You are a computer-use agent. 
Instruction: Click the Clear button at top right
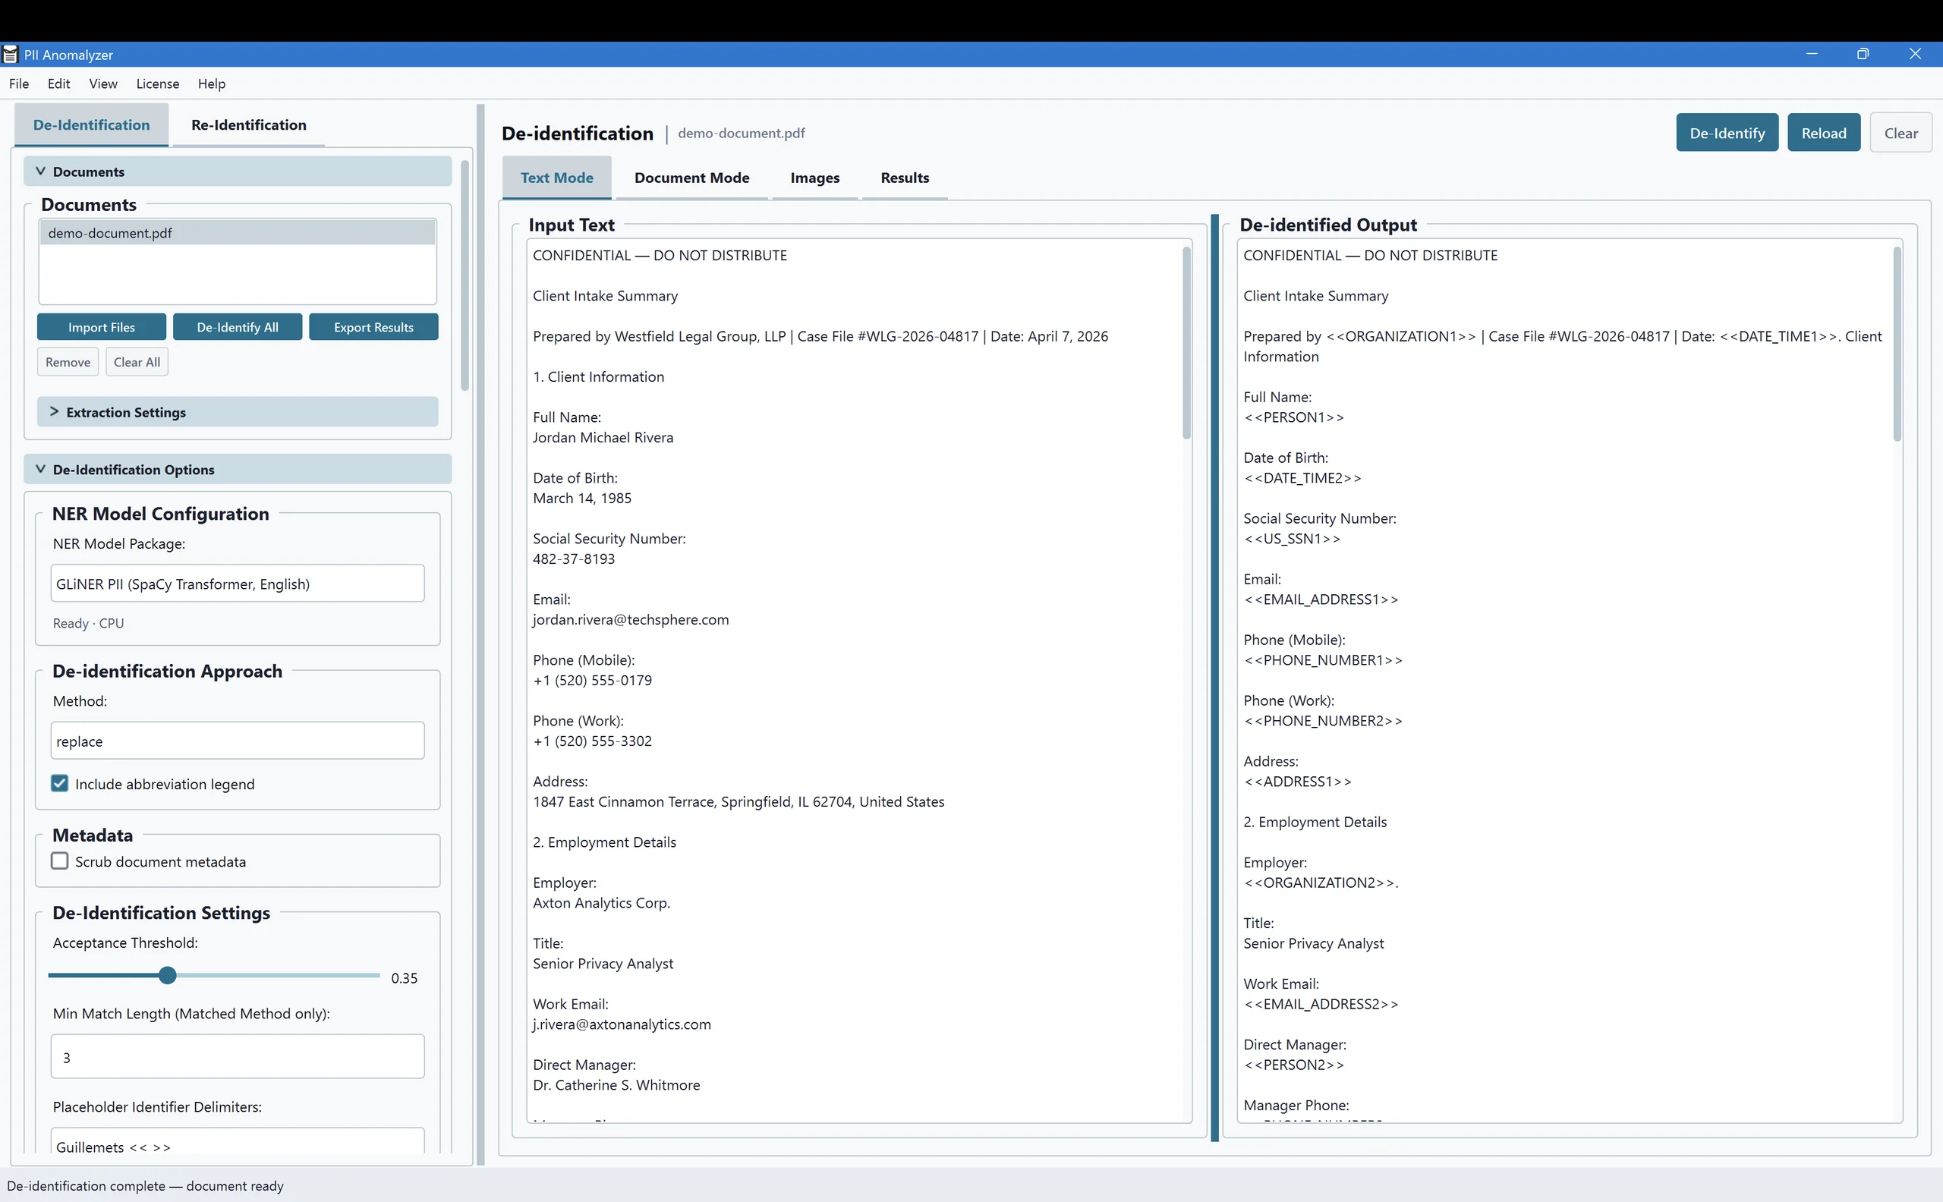tap(1900, 133)
